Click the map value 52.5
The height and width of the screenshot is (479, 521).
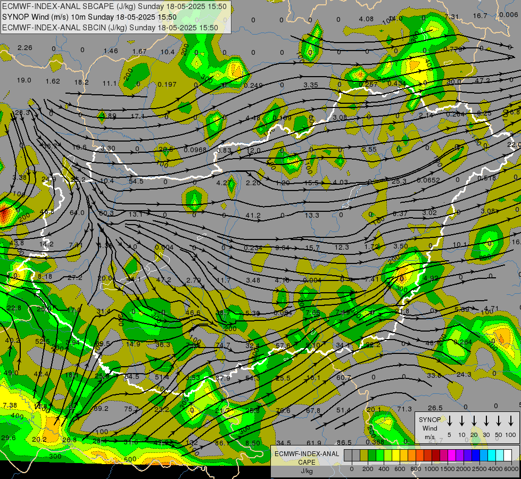click(42, 341)
